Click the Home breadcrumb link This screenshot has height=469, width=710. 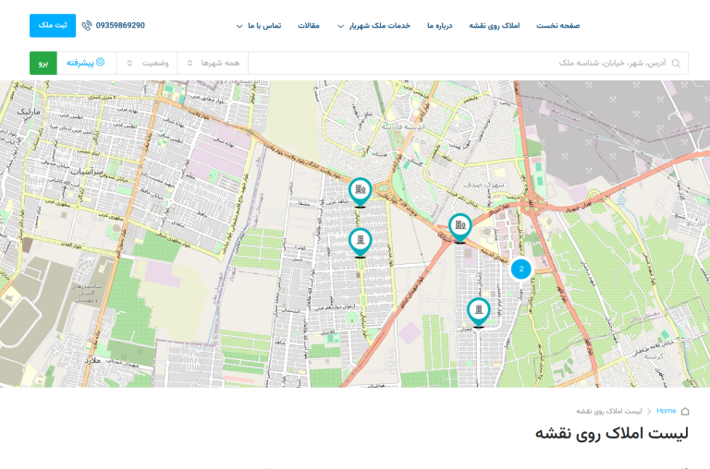pos(666,411)
